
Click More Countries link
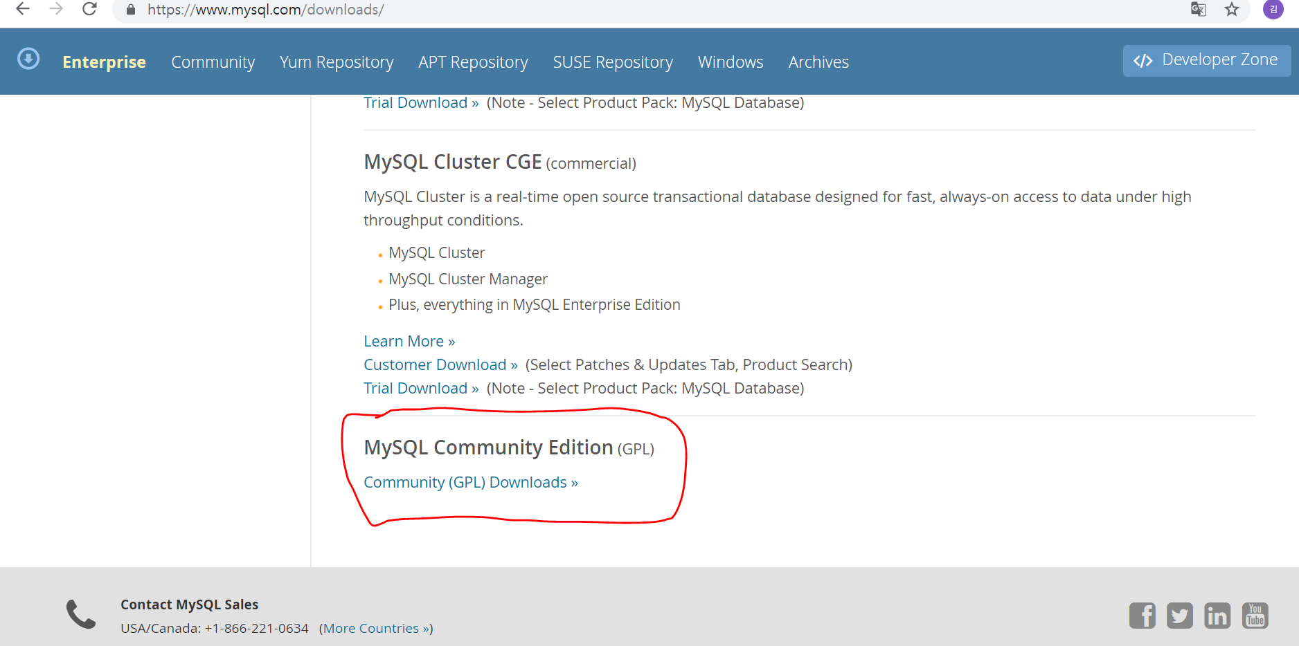point(375,628)
